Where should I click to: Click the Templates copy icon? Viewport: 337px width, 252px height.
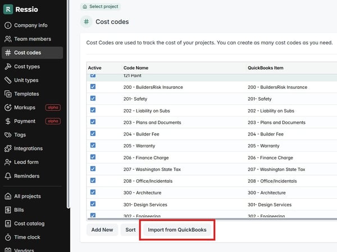[x=8, y=94]
